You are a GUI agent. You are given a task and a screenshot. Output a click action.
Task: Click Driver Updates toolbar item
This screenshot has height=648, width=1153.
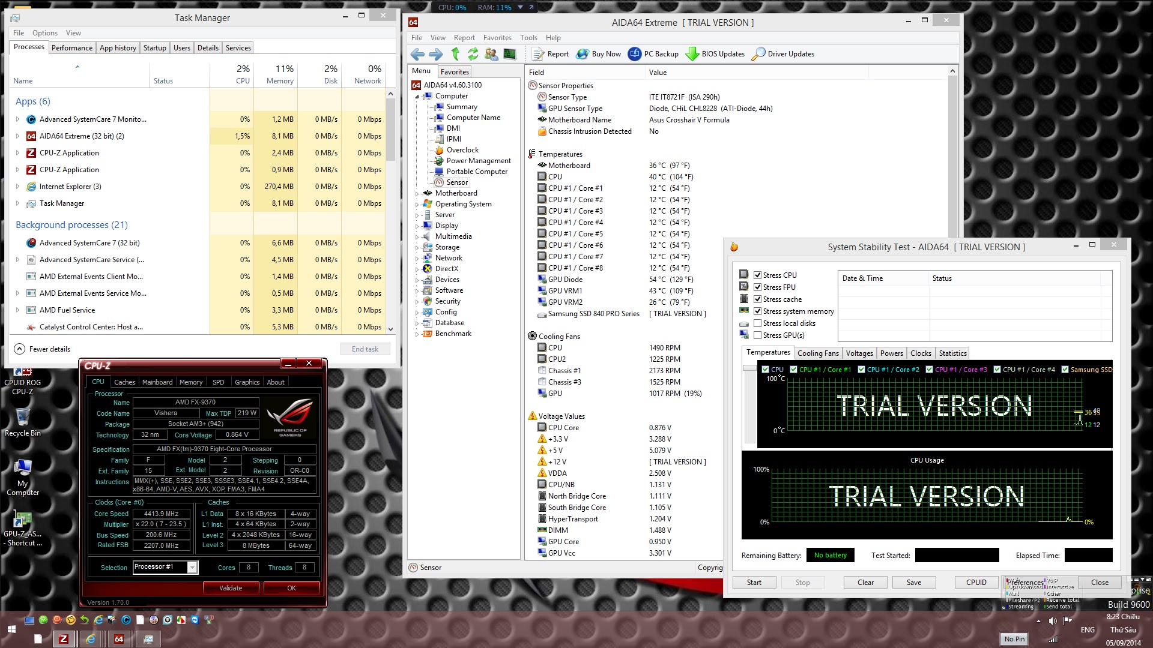[783, 54]
